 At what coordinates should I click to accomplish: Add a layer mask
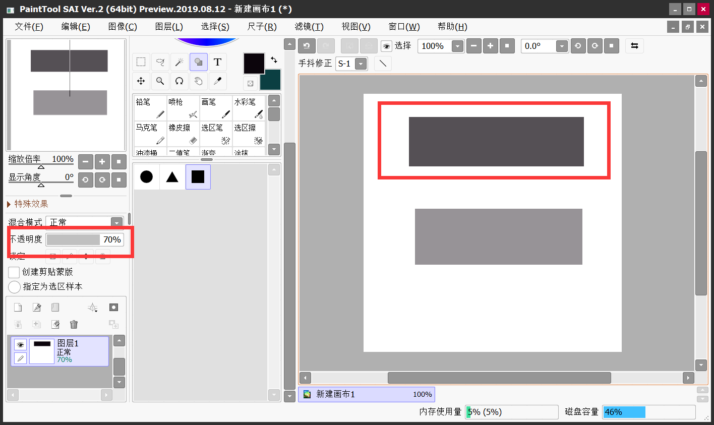(x=113, y=308)
